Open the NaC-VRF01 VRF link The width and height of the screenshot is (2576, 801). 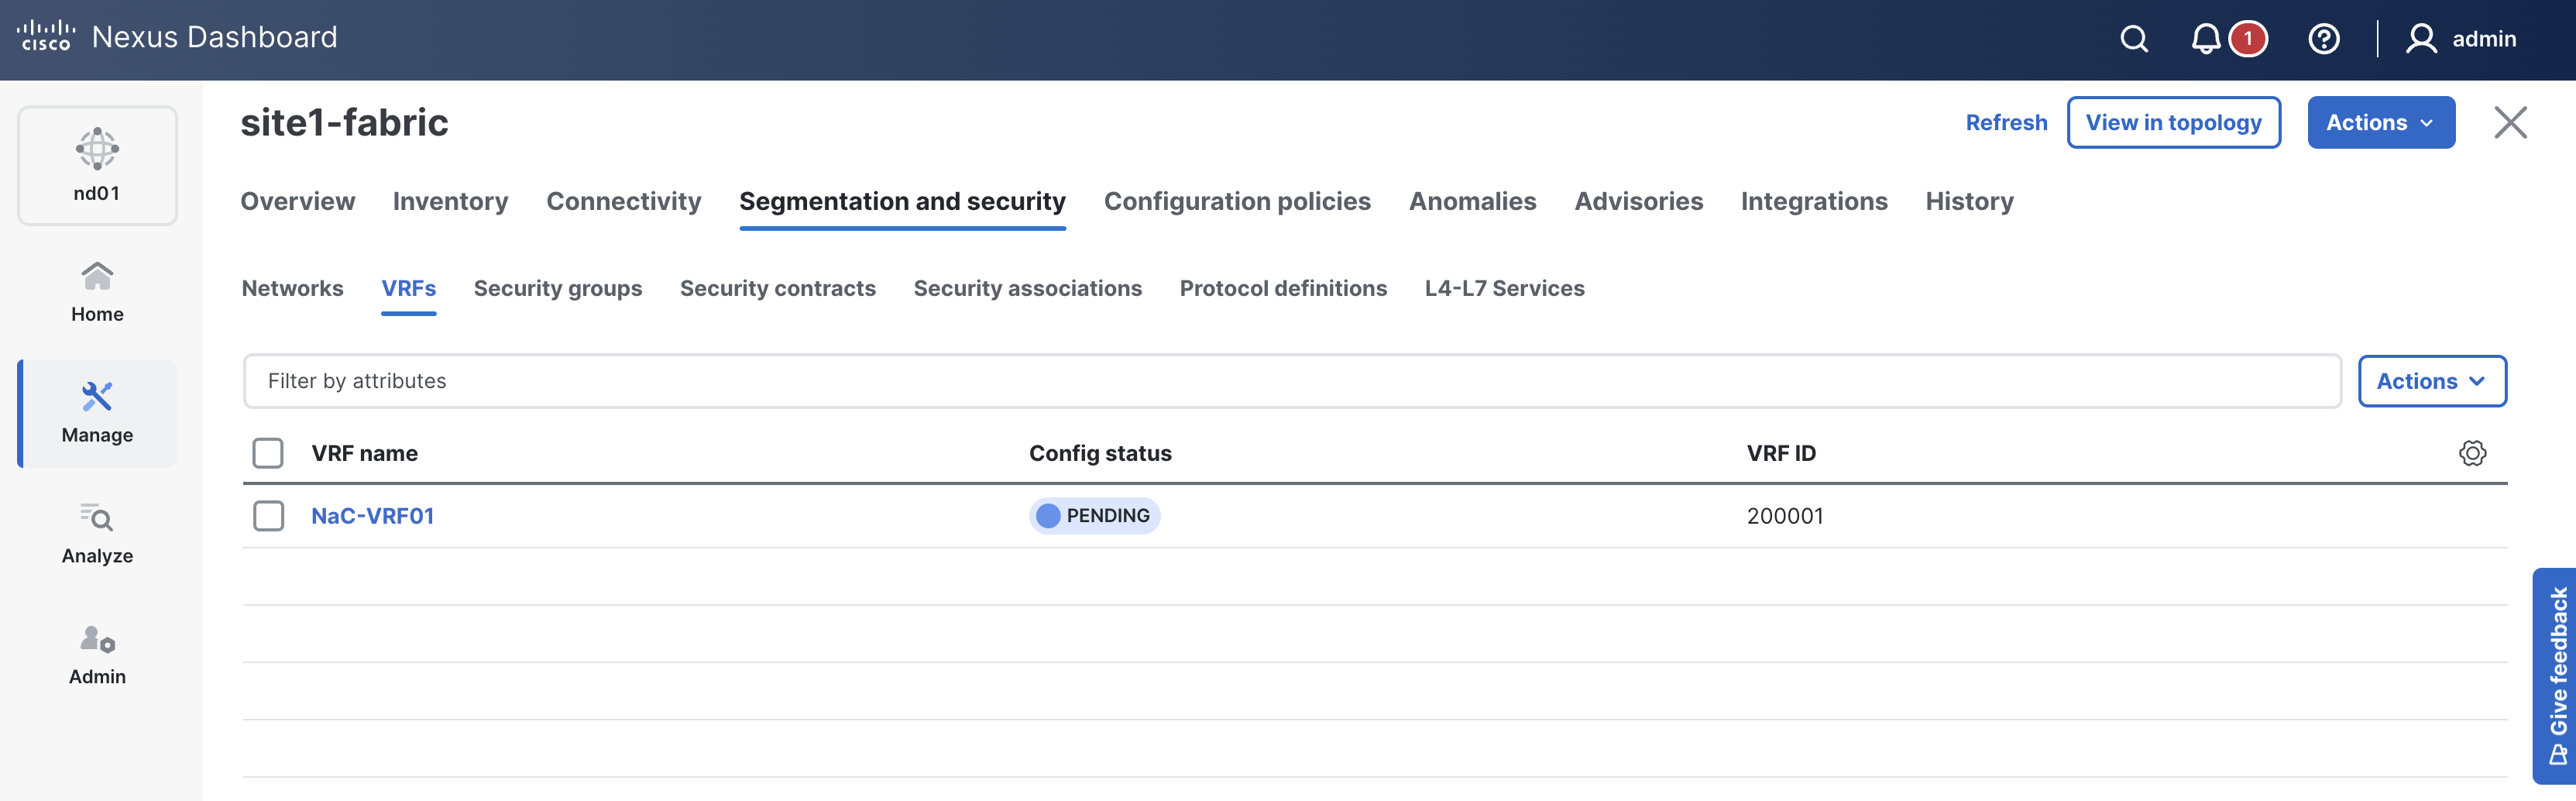pos(372,516)
